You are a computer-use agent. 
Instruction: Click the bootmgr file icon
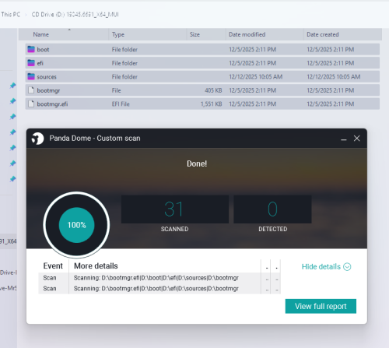[31, 90]
